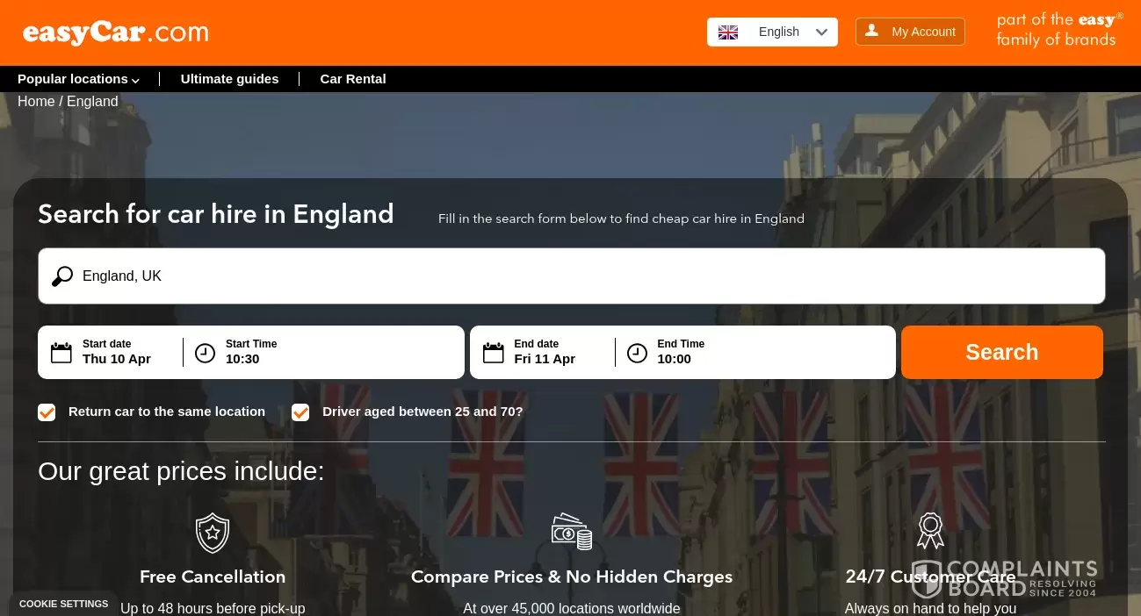
Task: Open the Ultimate guides menu
Action: [229, 79]
